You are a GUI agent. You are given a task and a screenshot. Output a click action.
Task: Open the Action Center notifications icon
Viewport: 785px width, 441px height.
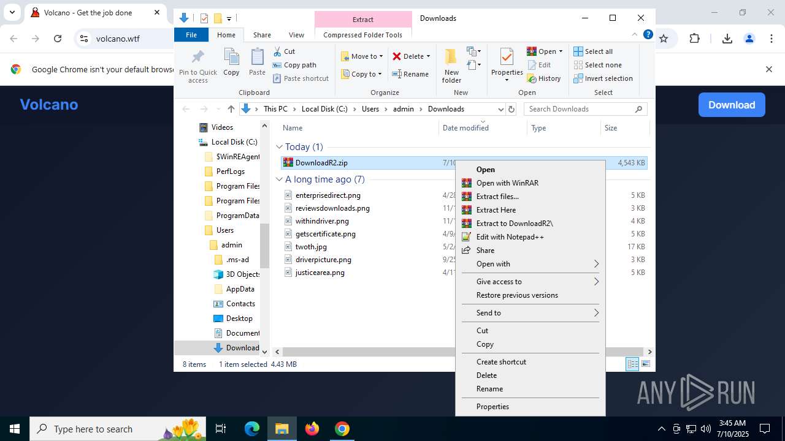(765, 429)
